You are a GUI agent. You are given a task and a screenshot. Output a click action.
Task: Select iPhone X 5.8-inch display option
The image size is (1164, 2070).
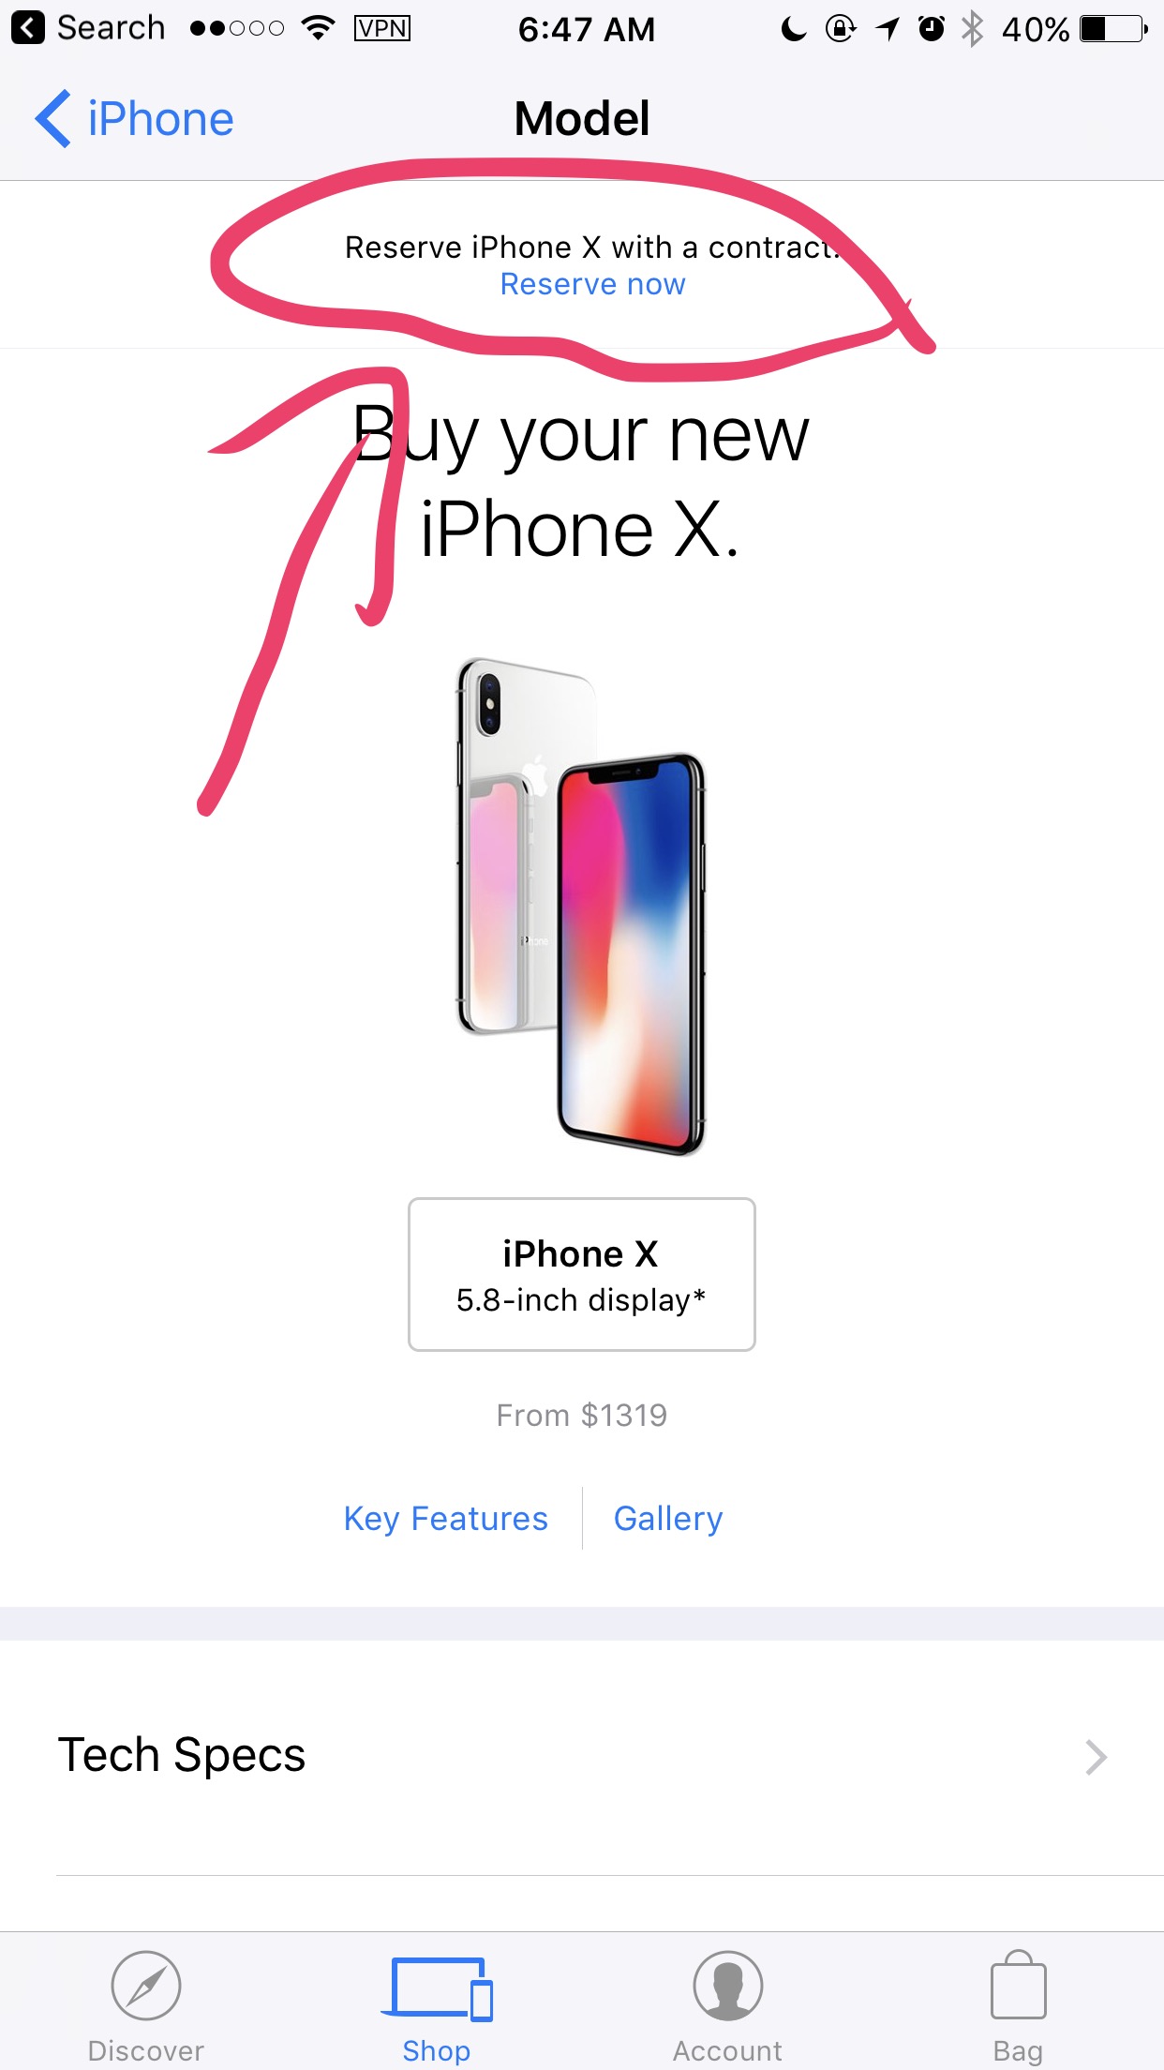[x=581, y=1274]
